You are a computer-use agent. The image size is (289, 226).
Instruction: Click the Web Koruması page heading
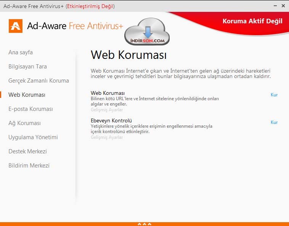128,55
